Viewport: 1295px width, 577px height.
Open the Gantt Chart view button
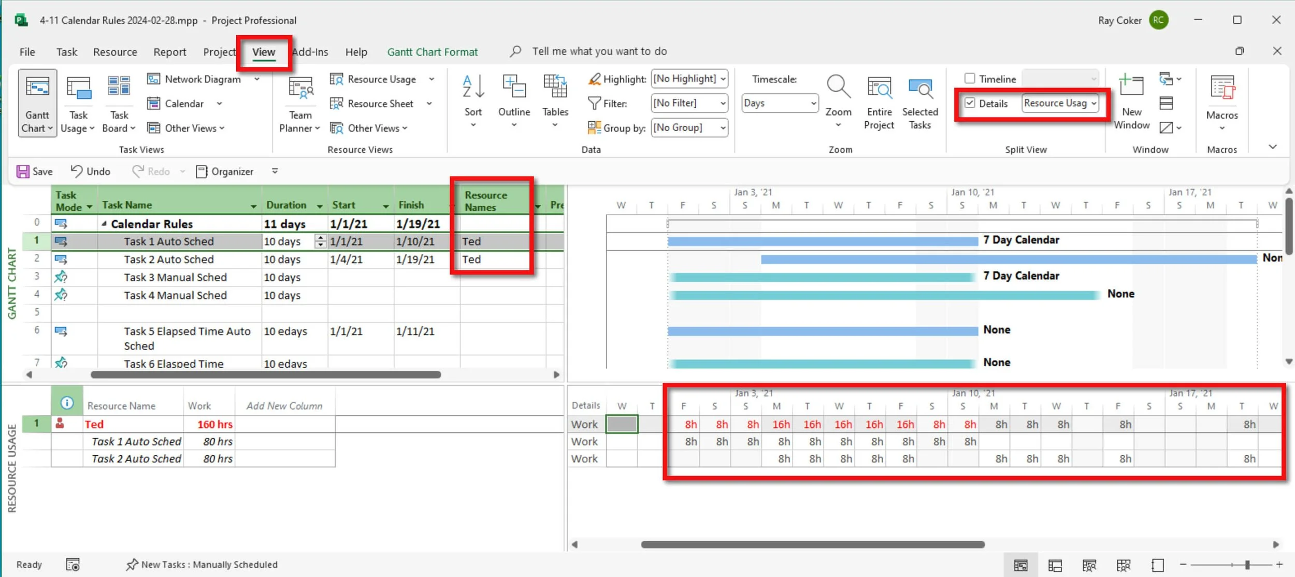point(37,104)
